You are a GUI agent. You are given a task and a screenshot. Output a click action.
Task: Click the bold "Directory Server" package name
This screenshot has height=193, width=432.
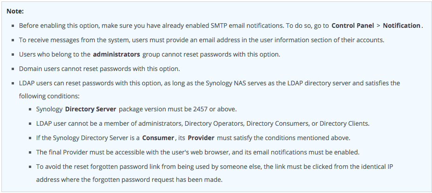91,109
